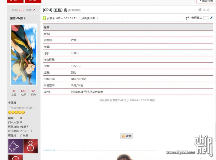Click the shipping value 到付
This screenshot has width=216, height=160.
click(74, 73)
